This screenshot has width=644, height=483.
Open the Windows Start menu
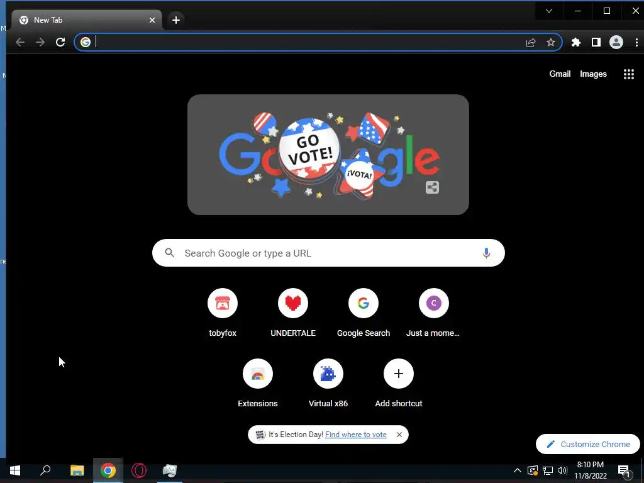15,470
